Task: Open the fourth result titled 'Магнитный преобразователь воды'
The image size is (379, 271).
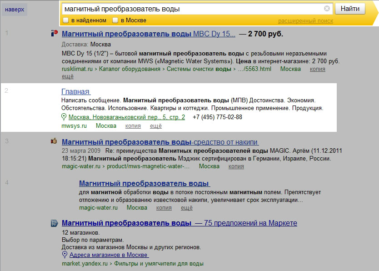Action: [145, 183]
